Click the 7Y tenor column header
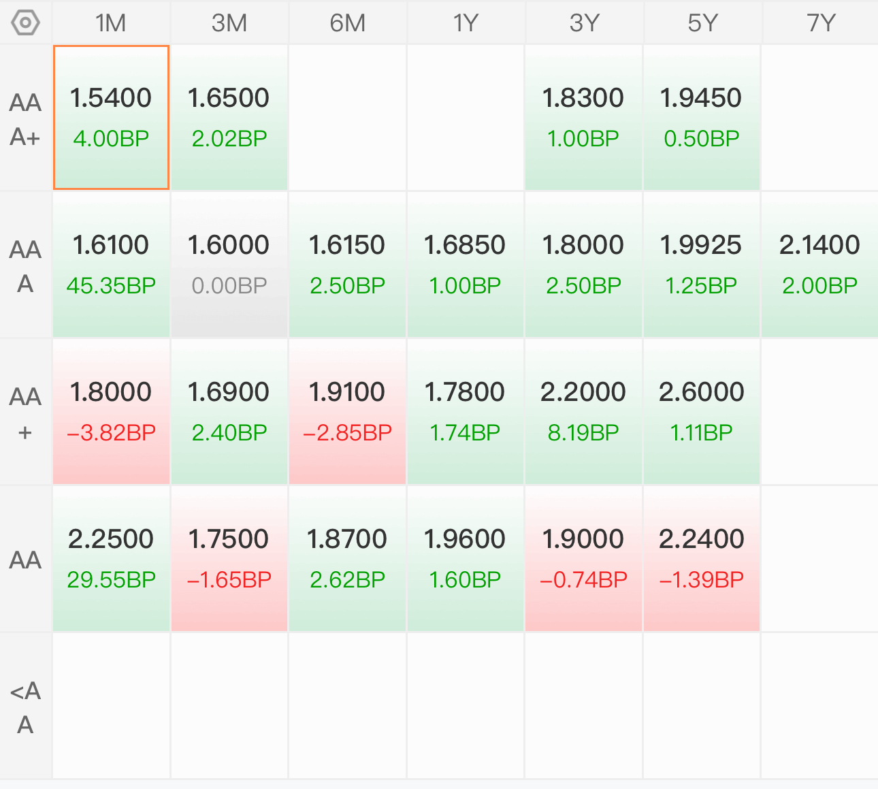The height and width of the screenshot is (789, 878). coord(820,23)
